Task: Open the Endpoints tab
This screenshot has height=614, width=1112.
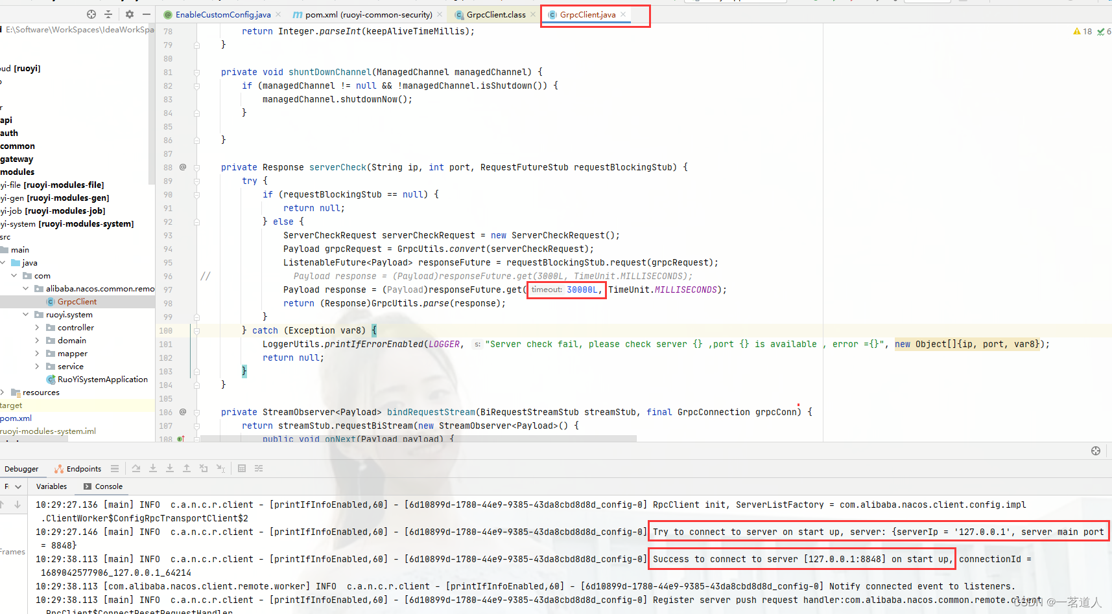Action: [x=78, y=469]
